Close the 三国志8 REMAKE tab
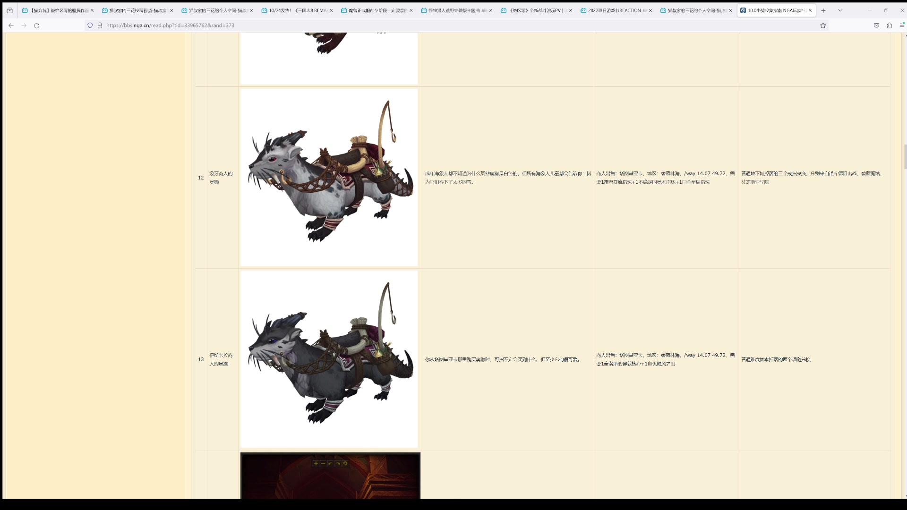 tap(331, 10)
